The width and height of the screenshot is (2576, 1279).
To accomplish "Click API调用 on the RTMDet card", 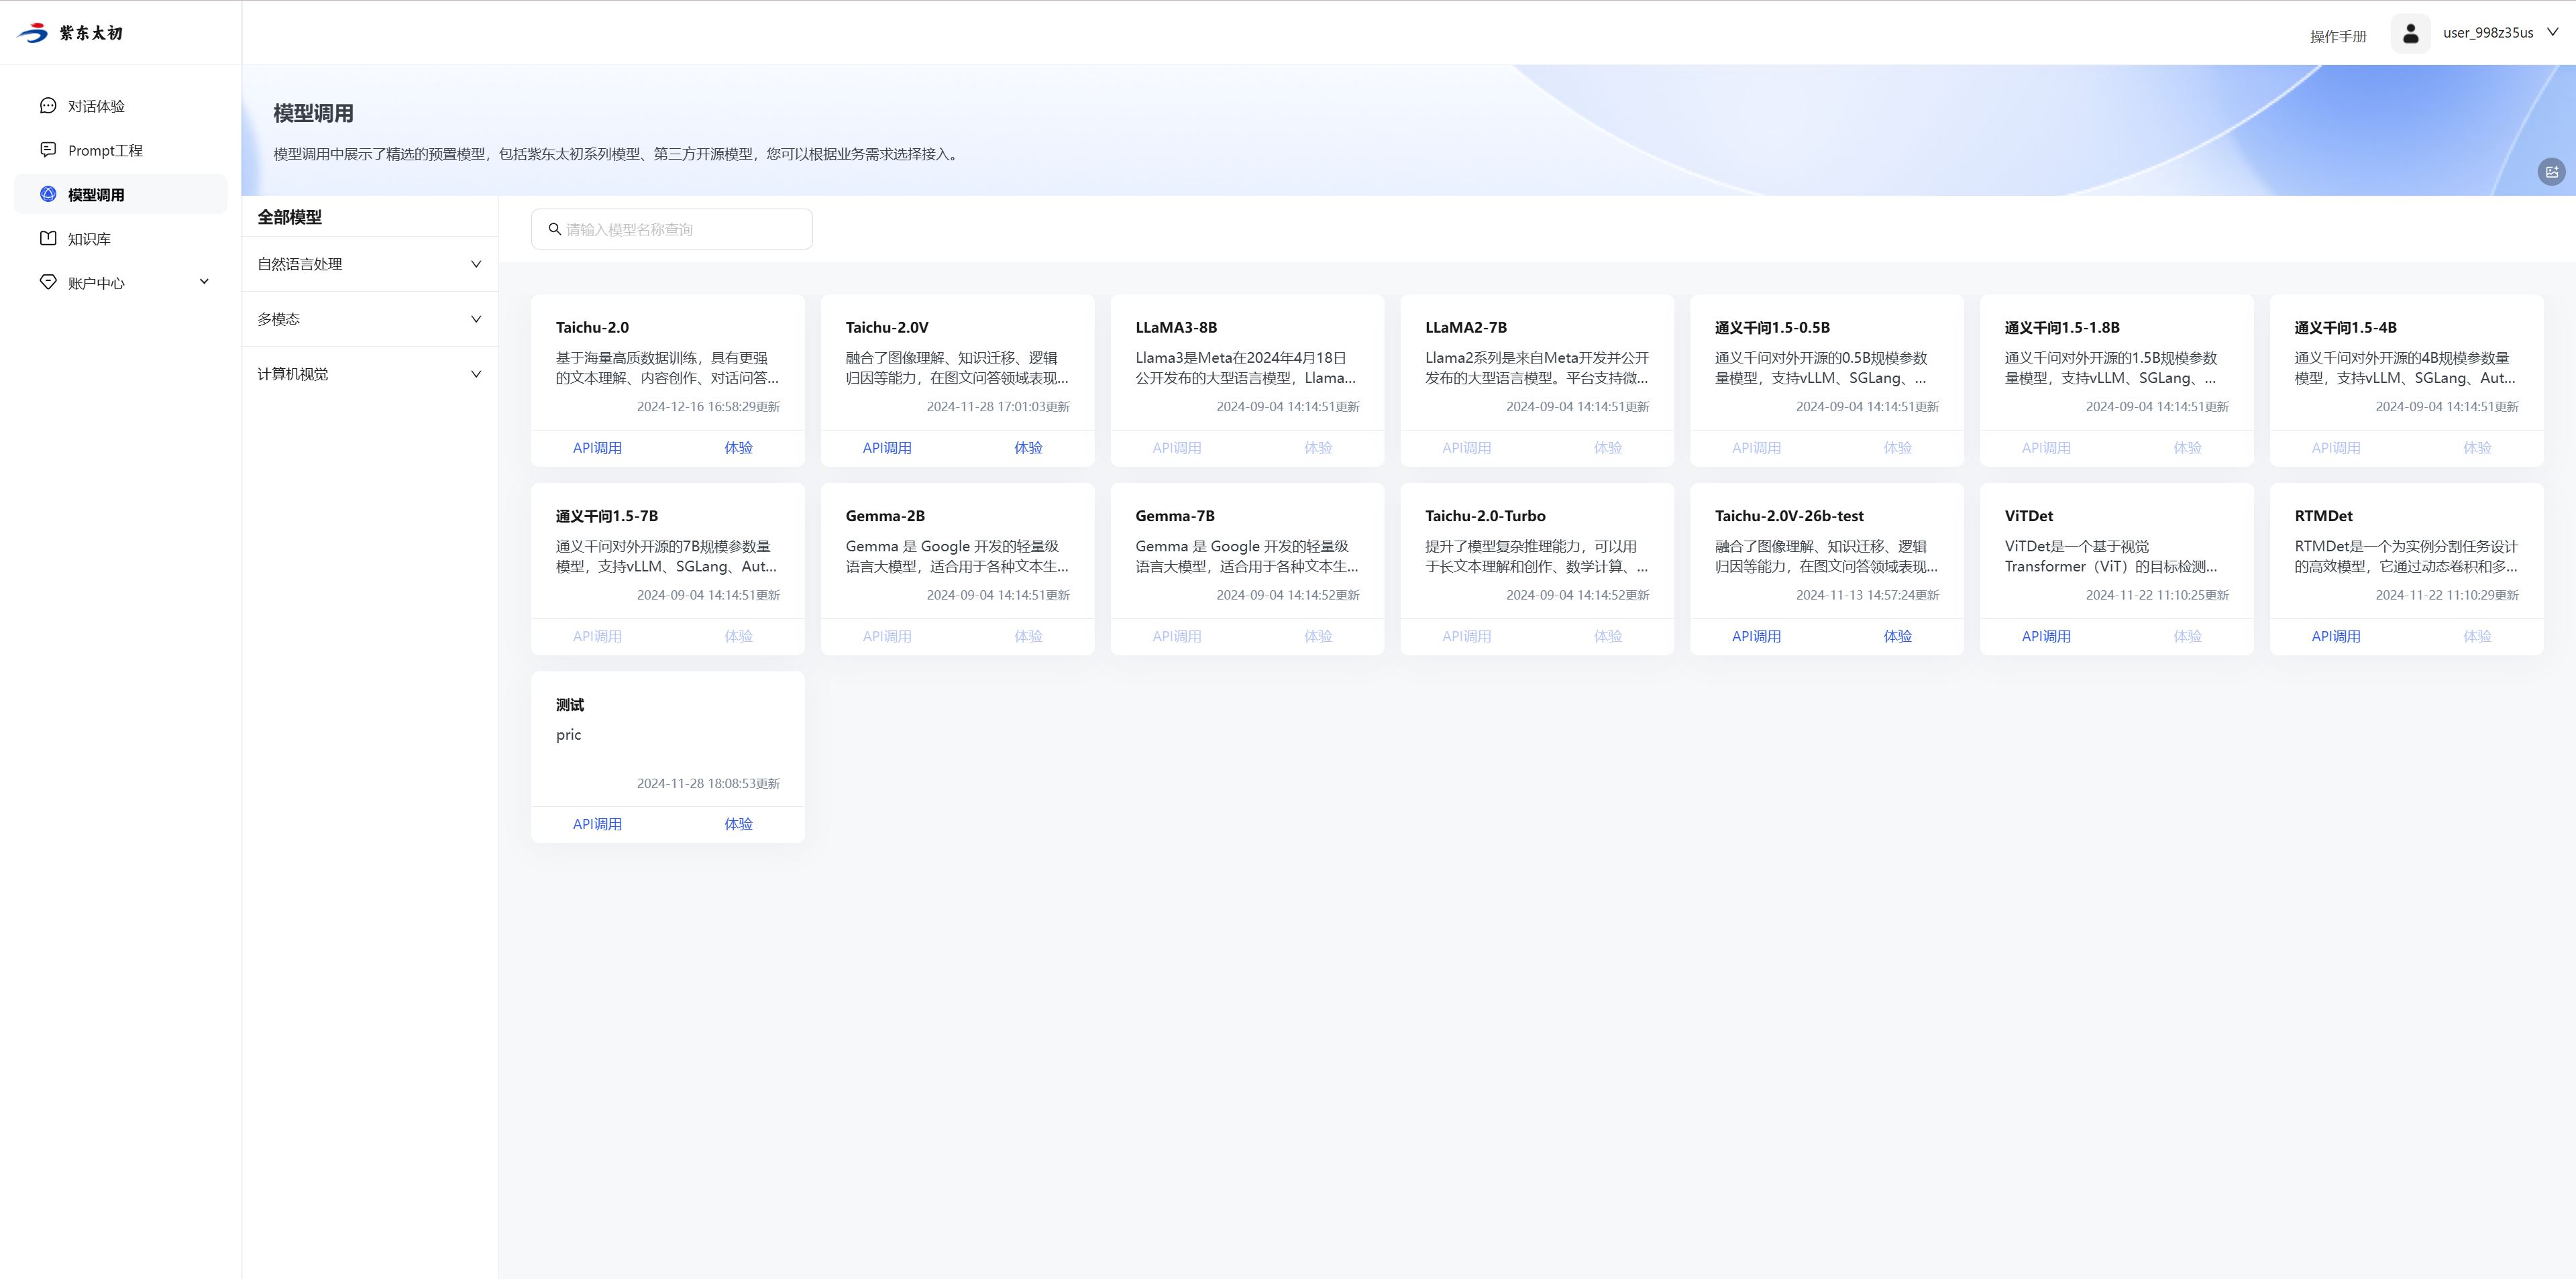I will (2335, 636).
